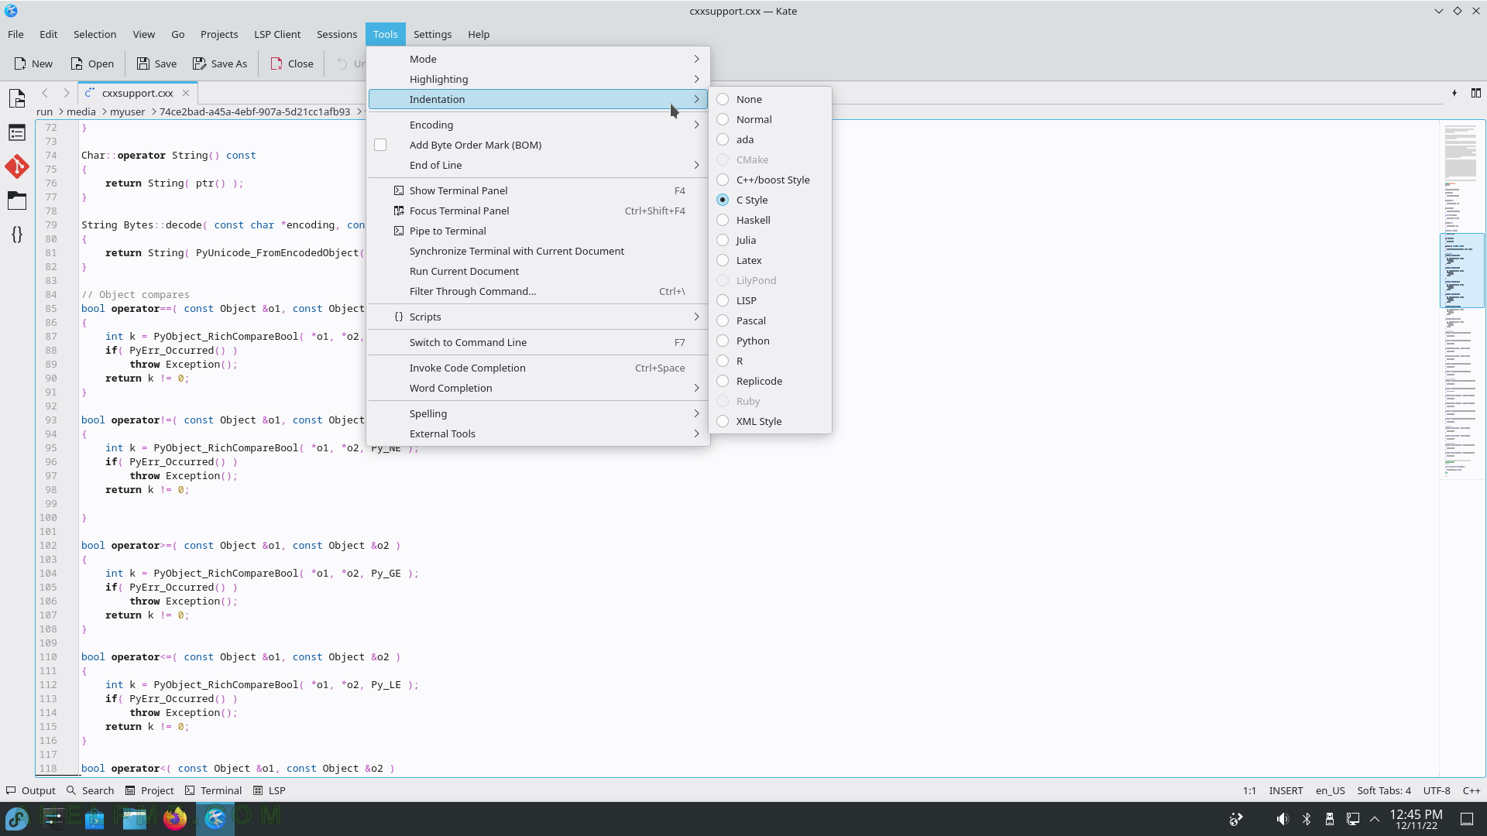This screenshot has height=836, width=1487.
Task: Launch Firefox from the taskbar
Action: pyautogui.click(x=175, y=818)
